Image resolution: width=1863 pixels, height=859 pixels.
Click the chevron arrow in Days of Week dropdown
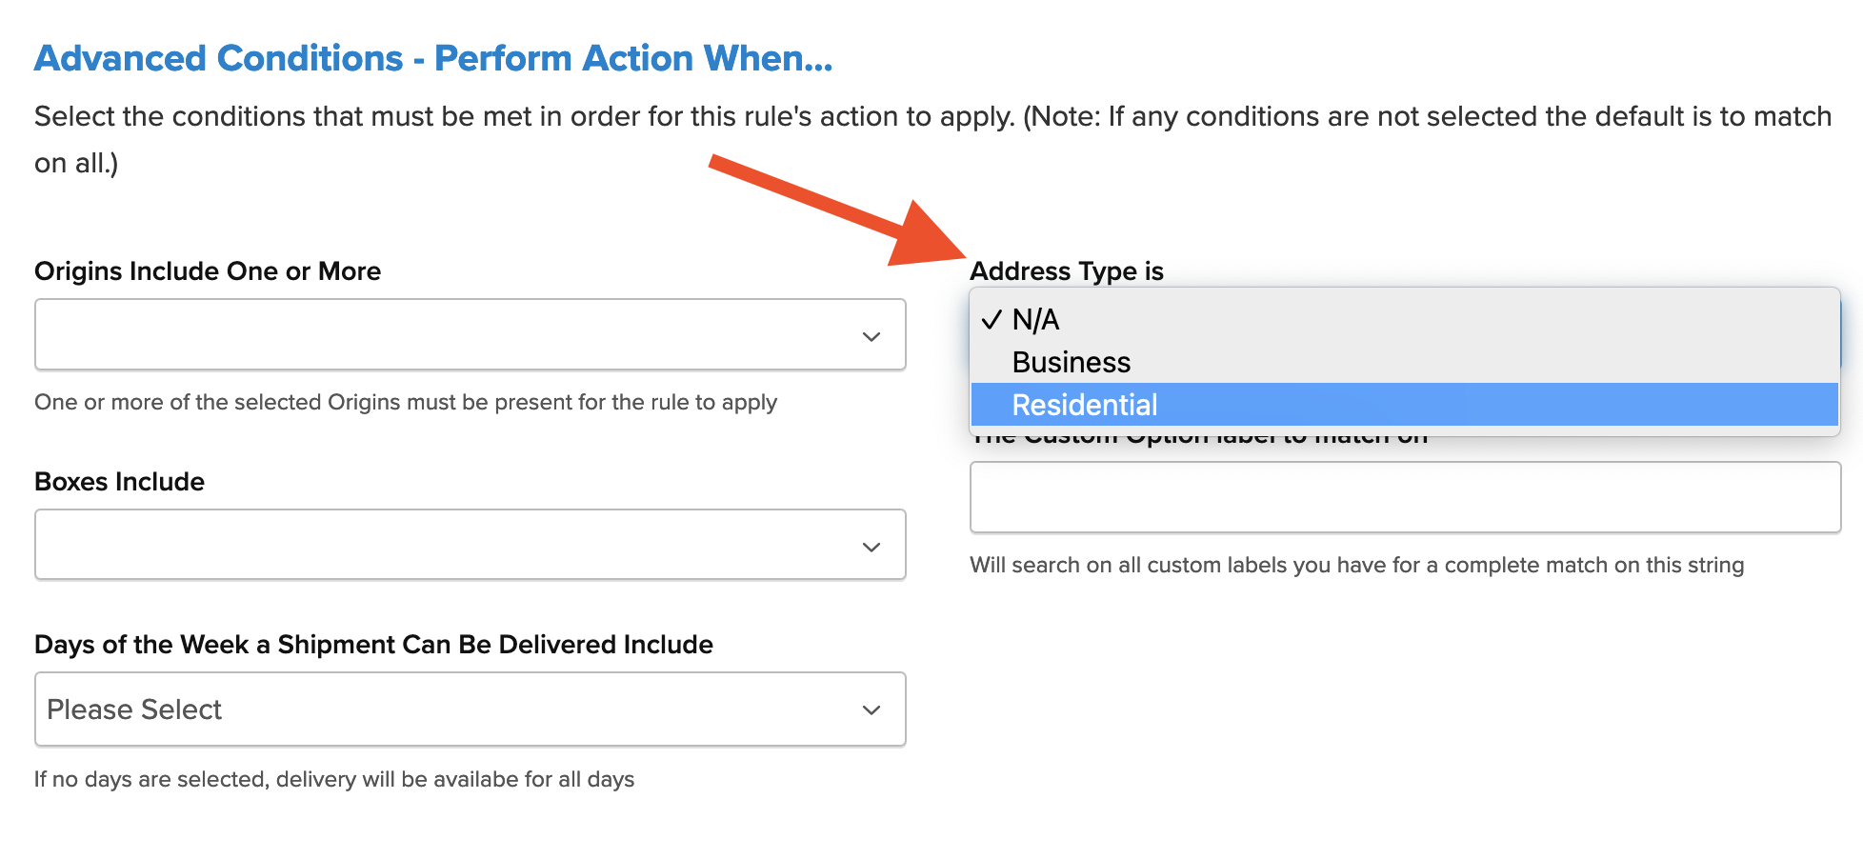[x=871, y=710]
